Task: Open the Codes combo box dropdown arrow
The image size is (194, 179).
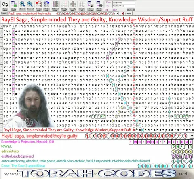Action: [x=118, y=13]
